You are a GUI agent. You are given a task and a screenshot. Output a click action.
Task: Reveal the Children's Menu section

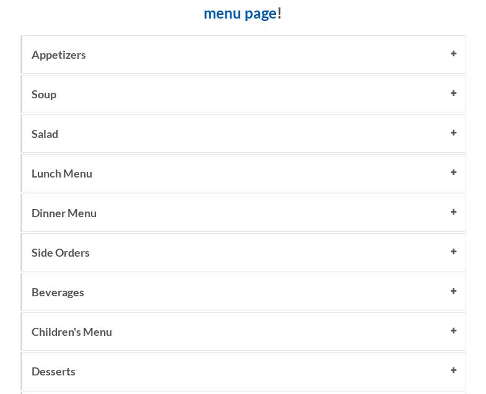72,332
